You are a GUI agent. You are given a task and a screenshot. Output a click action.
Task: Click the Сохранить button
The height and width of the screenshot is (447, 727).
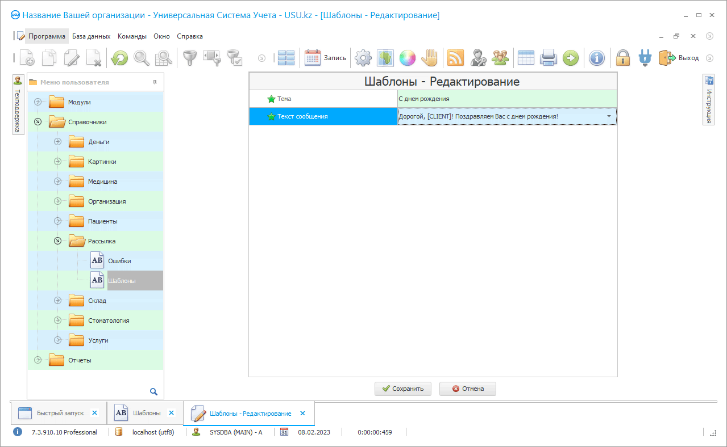coord(402,389)
